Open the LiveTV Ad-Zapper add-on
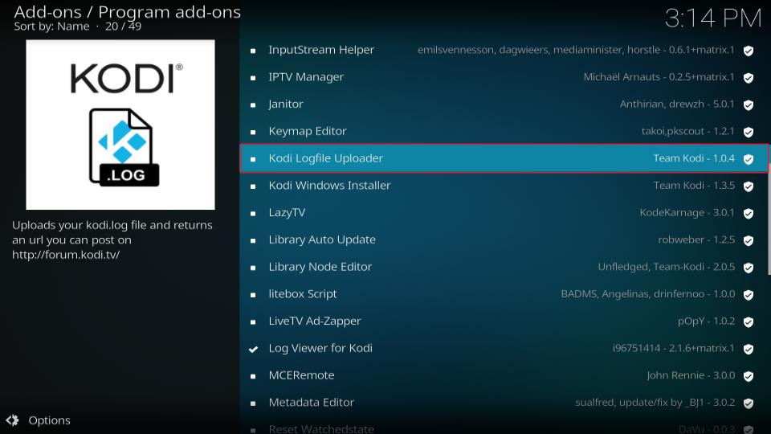The height and width of the screenshot is (434, 771). (504, 321)
